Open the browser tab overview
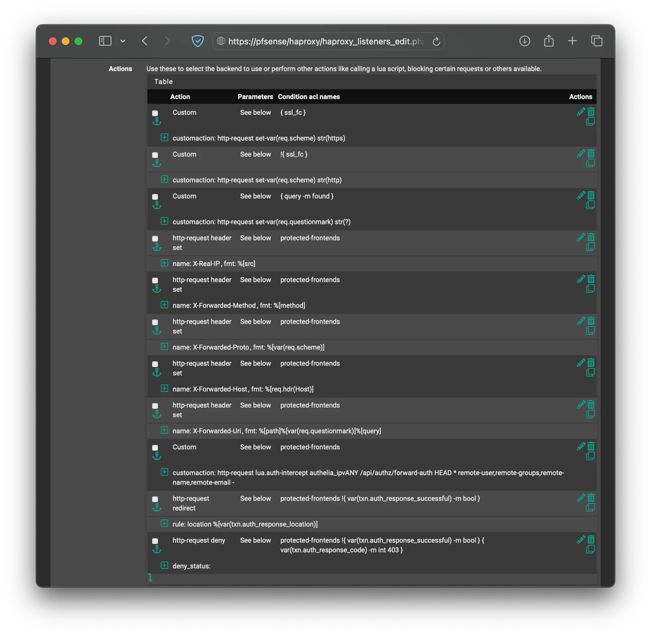This screenshot has width=651, height=635. (596, 40)
